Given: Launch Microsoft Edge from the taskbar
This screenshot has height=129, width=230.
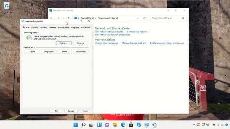Looking at the screenshot, I should pyautogui.click(x=123, y=125).
